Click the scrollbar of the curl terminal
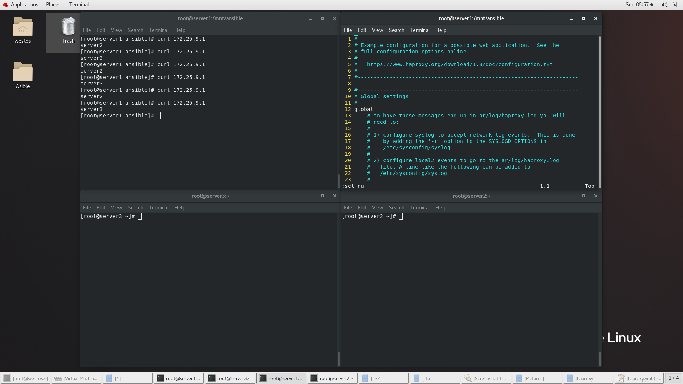Viewport: 683px width, 384px height. point(339,181)
